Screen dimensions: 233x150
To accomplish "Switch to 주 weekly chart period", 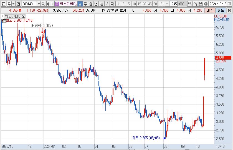I will point(85,4).
